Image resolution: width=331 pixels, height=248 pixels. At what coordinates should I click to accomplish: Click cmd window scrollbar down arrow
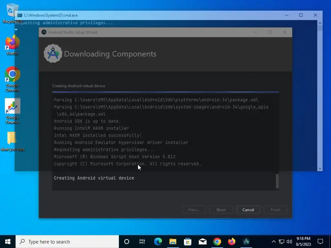(x=320, y=169)
